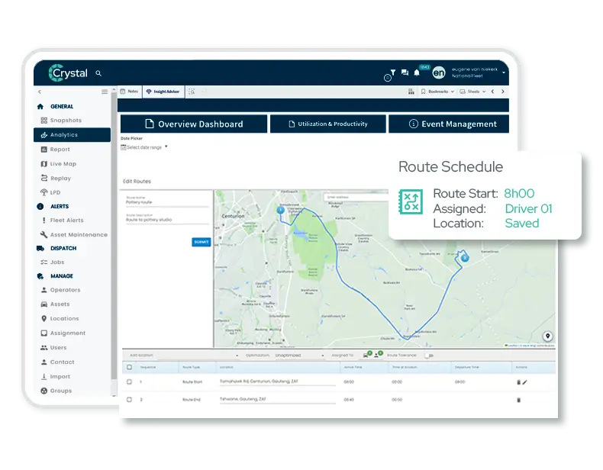Edit the Tomahawk Rd route row
The image size is (603, 470).
pos(524,382)
